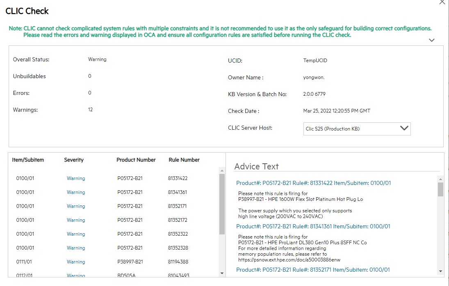Image resolution: width=449 pixels, height=286 pixels.
Task: Select rule number 81341361 cell
Action: (178, 192)
